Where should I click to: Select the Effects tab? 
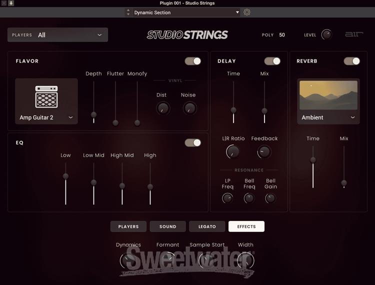click(246, 226)
